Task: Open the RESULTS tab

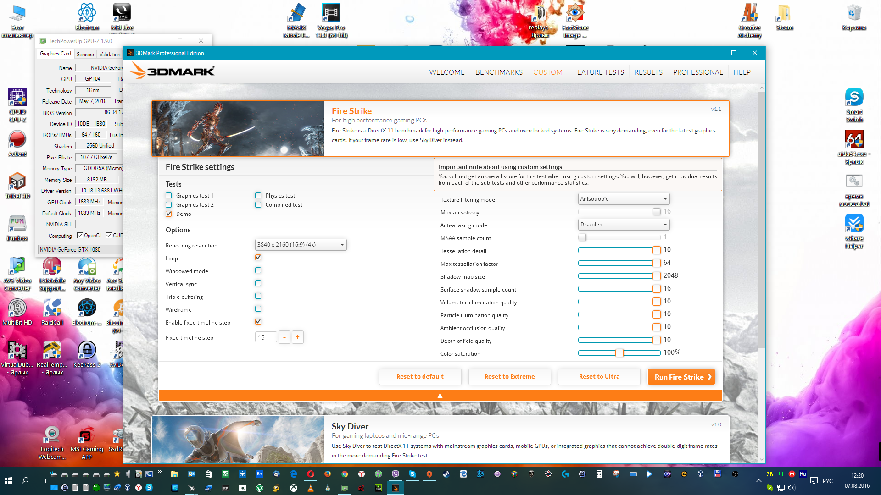Action: pos(648,72)
